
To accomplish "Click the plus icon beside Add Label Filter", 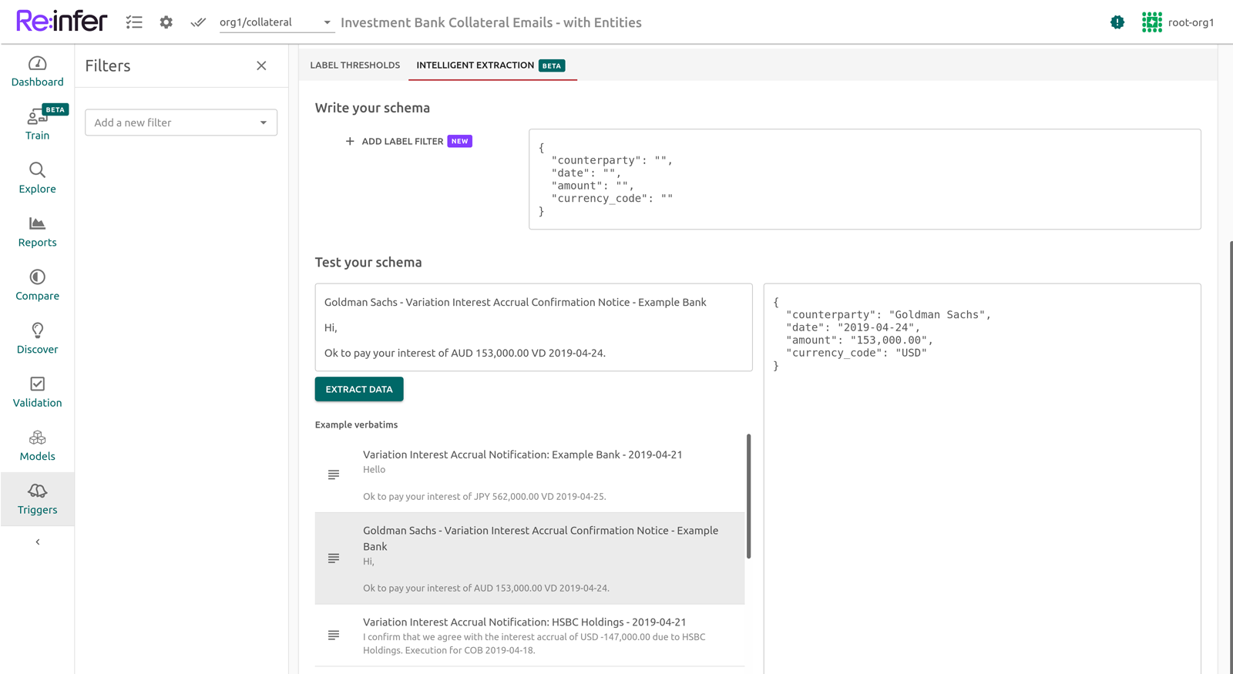I will (x=350, y=141).
